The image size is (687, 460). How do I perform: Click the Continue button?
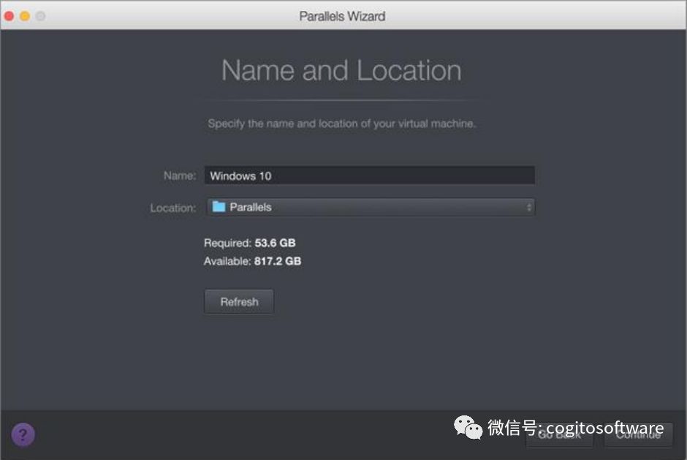[638, 434]
